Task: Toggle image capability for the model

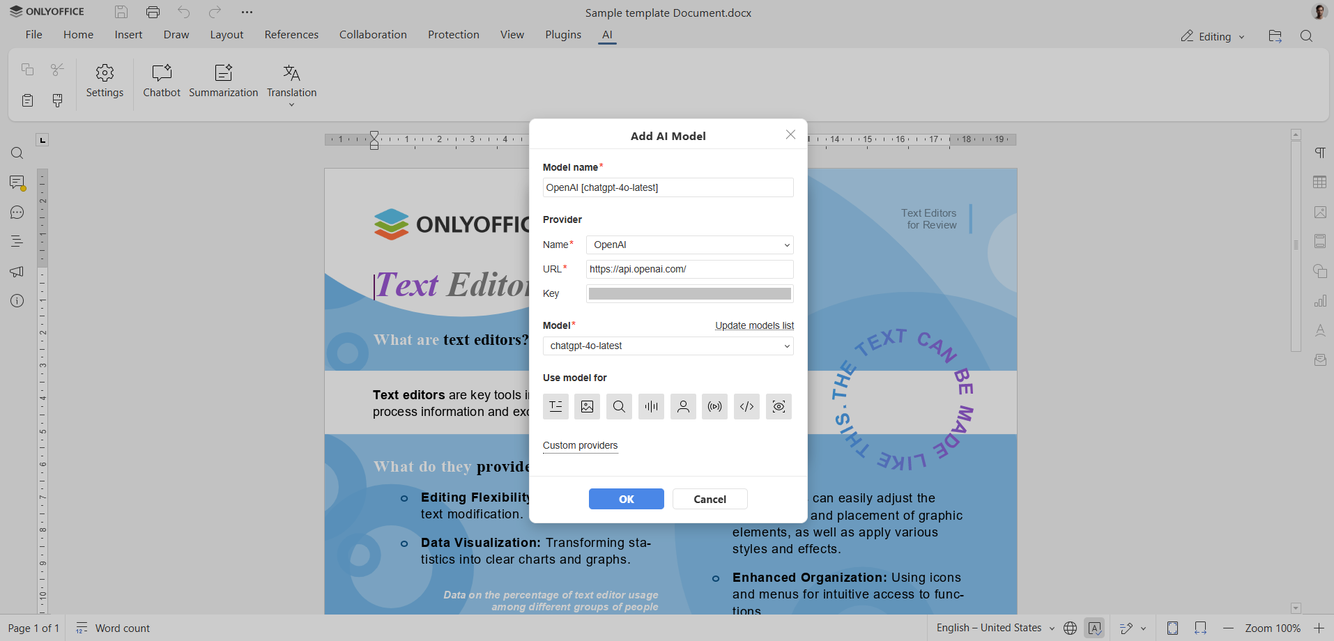Action: [588, 406]
